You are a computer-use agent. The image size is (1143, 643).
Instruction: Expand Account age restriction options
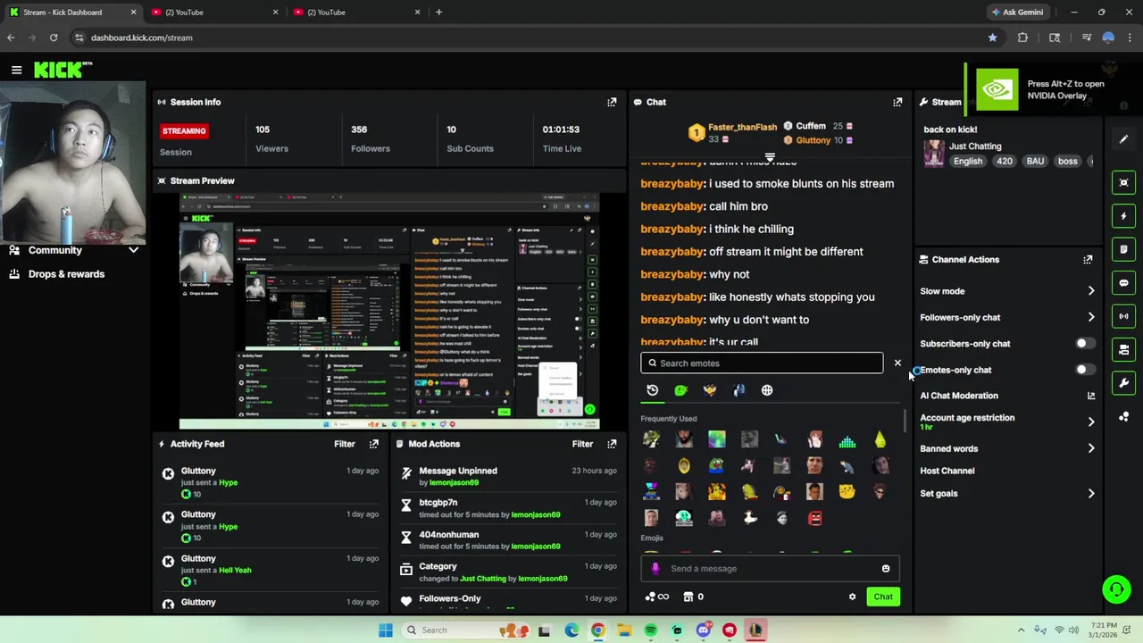(1091, 422)
